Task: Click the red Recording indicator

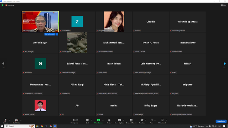Action: [x=10, y=5]
